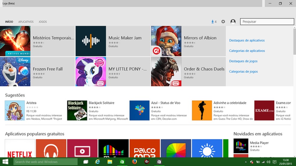
Task: Open the volume tray icon
Action: tap(268, 162)
